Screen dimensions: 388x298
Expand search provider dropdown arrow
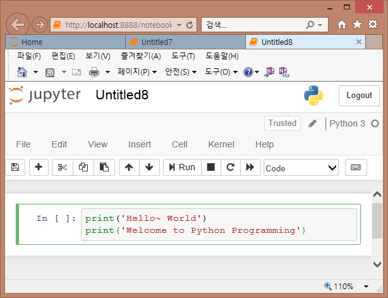pyautogui.click(x=320, y=25)
